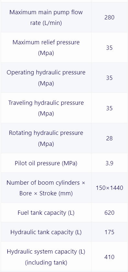Image resolution: width=128 pixels, height=272 pixels.
Task: Select the 150×1440 boom cylinder value
Action: 110,188
